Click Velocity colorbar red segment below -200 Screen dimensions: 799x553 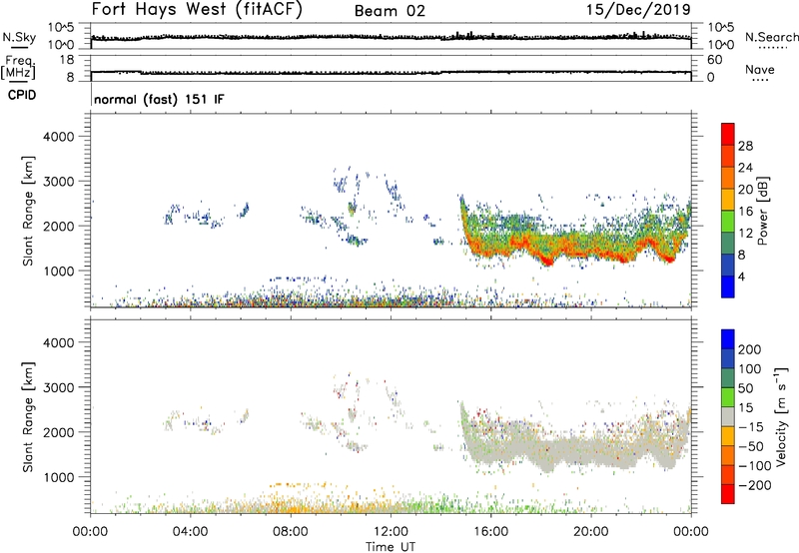tap(728, 494)
